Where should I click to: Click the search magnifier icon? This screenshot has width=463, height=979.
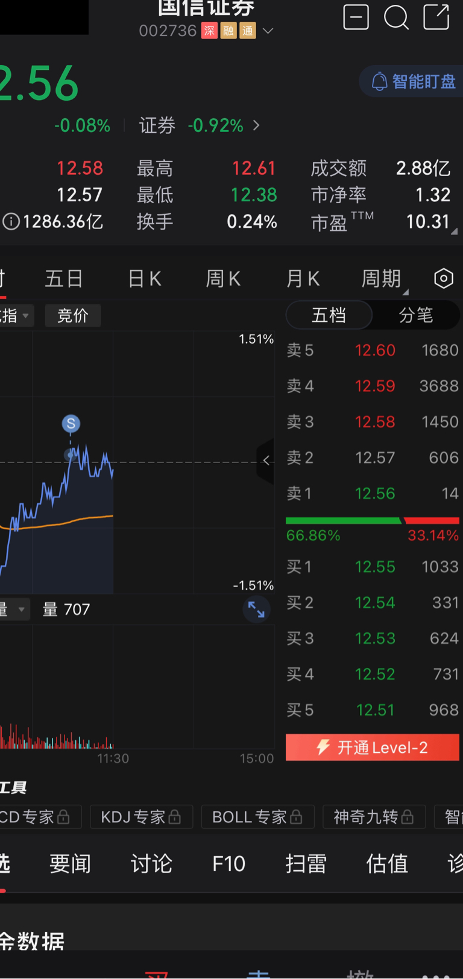click(x=396, y=17)
